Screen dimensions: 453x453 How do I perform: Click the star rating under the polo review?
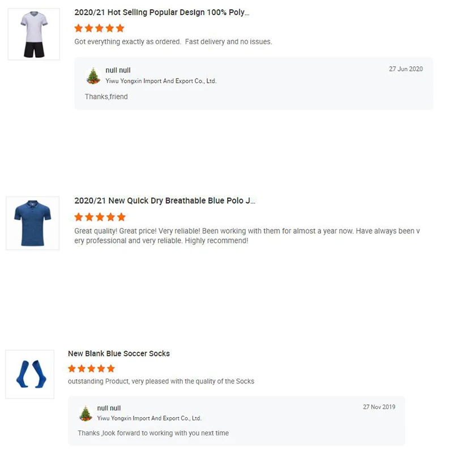coord(100,217)
